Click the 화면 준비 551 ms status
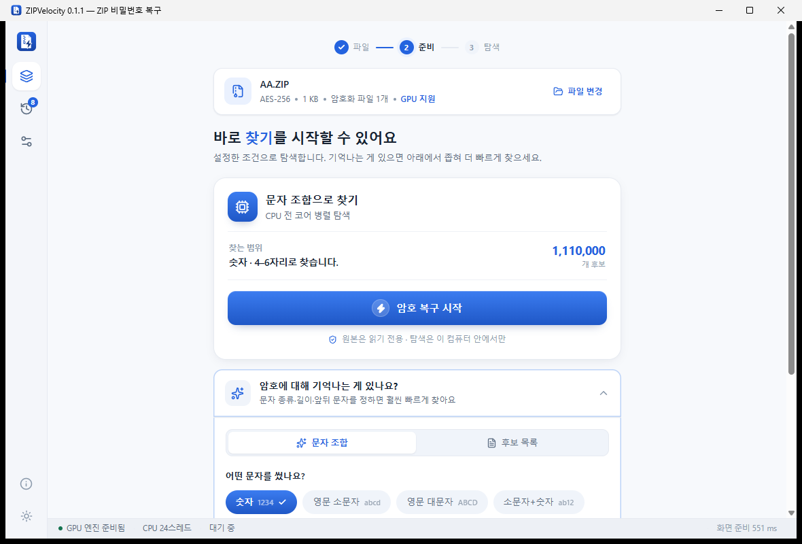802x544 pixels. coord(747,528)
